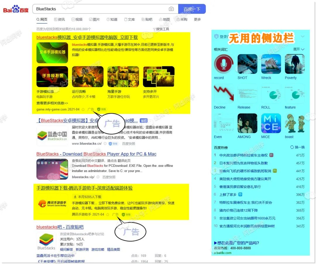This screenshot has height=264, width=316.
Task: Click the Wreck related-term image
Action: click(271, 64)
